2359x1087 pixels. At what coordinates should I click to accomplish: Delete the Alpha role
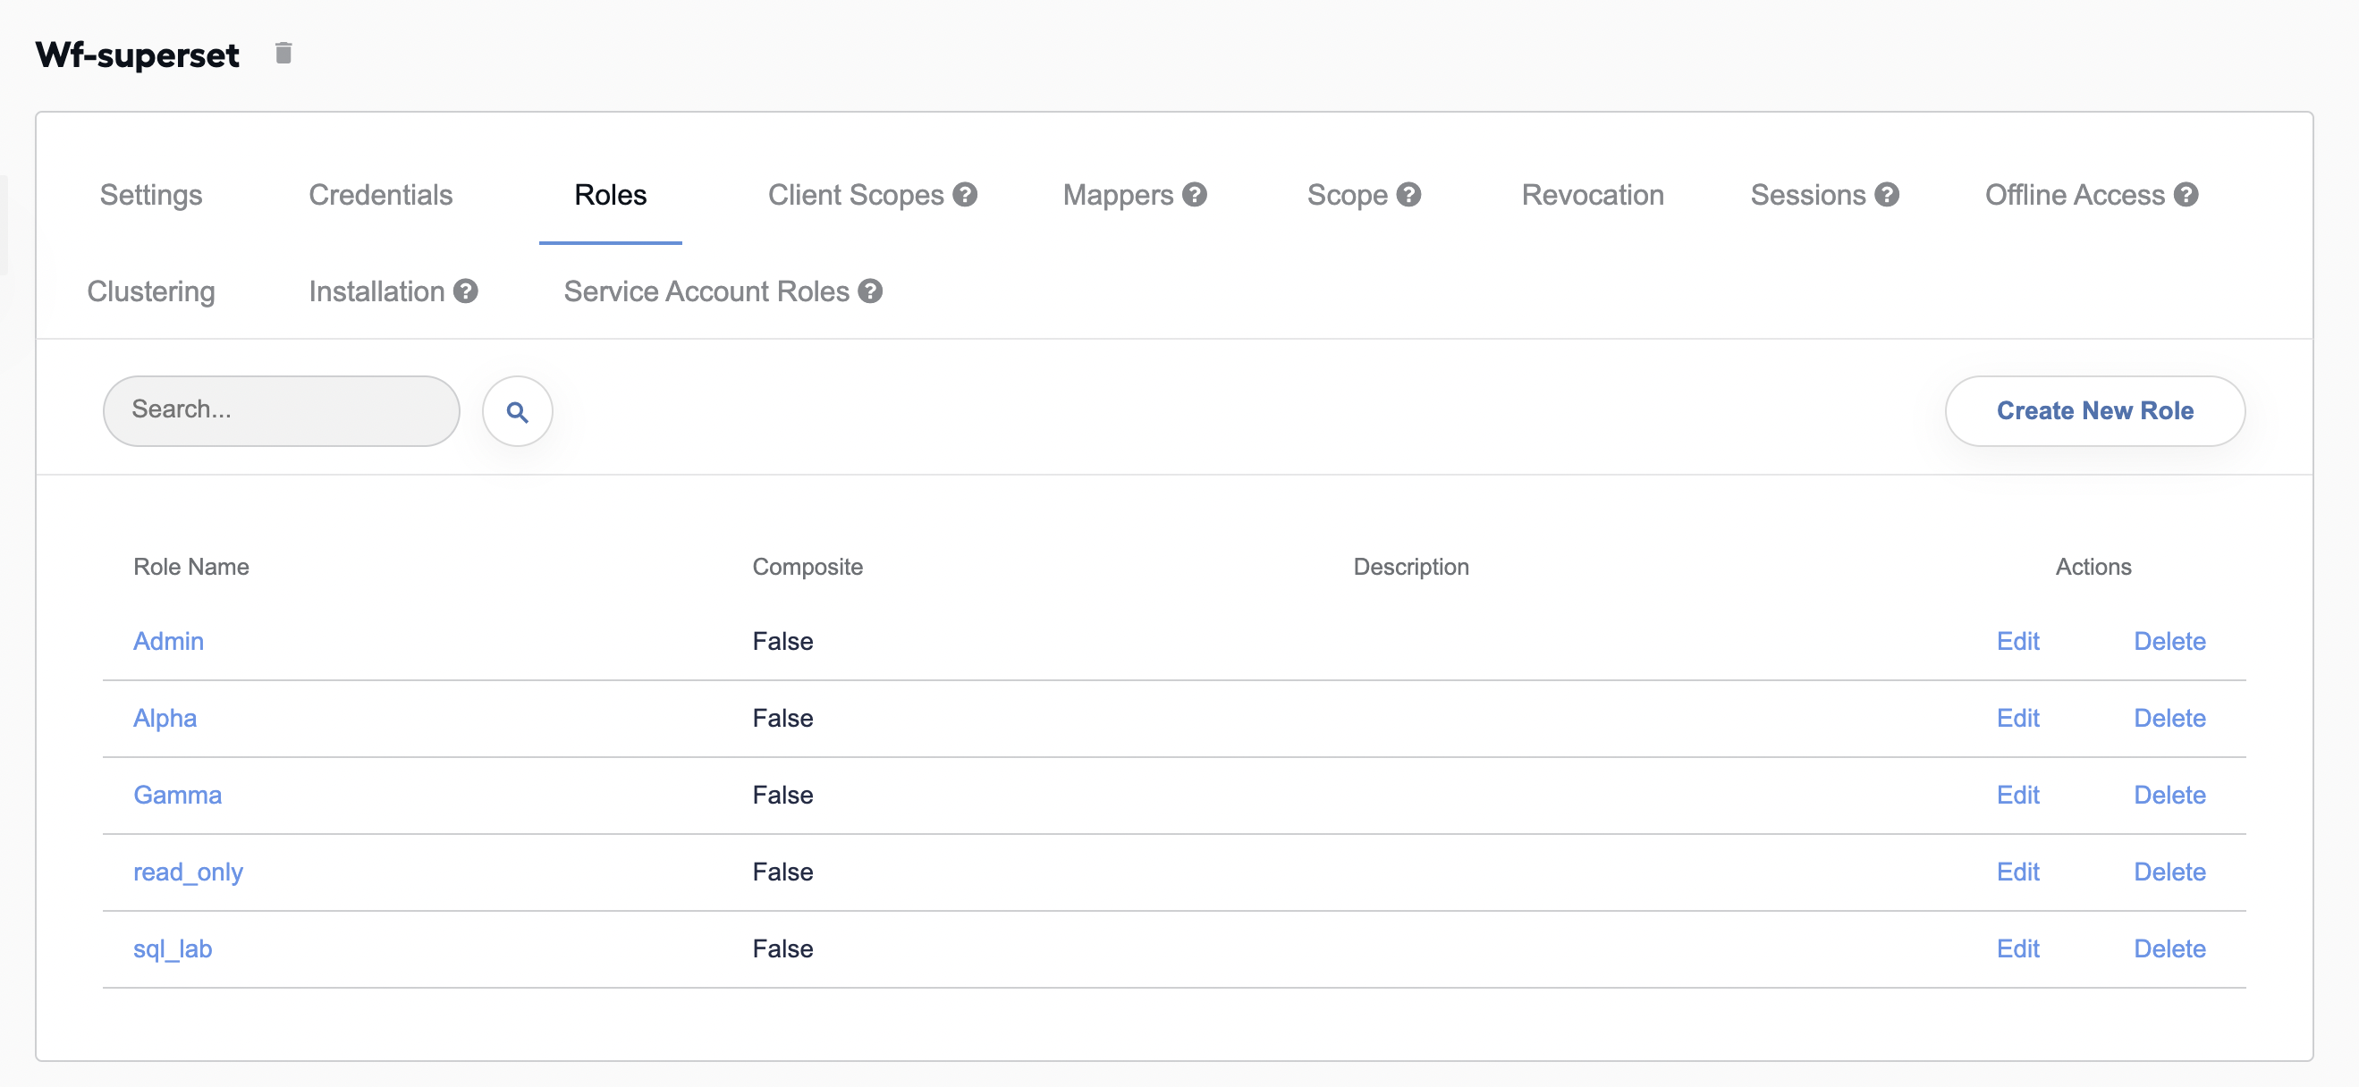coord(2169,718)
